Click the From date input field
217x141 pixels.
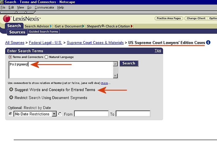91,114
